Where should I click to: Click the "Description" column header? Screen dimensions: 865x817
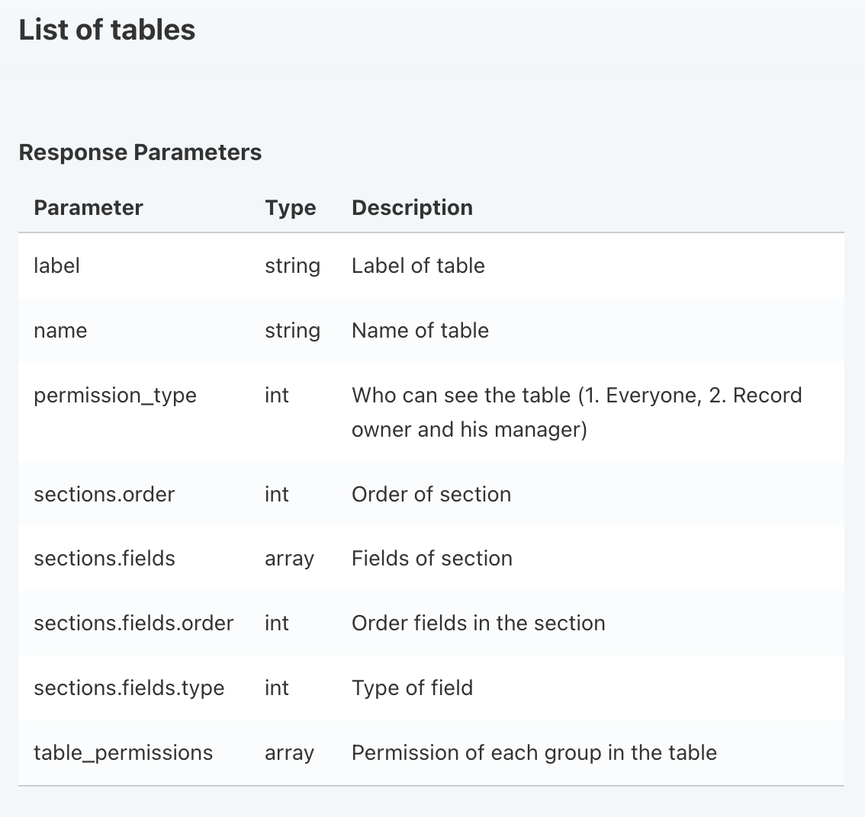(x=412, y=208)
